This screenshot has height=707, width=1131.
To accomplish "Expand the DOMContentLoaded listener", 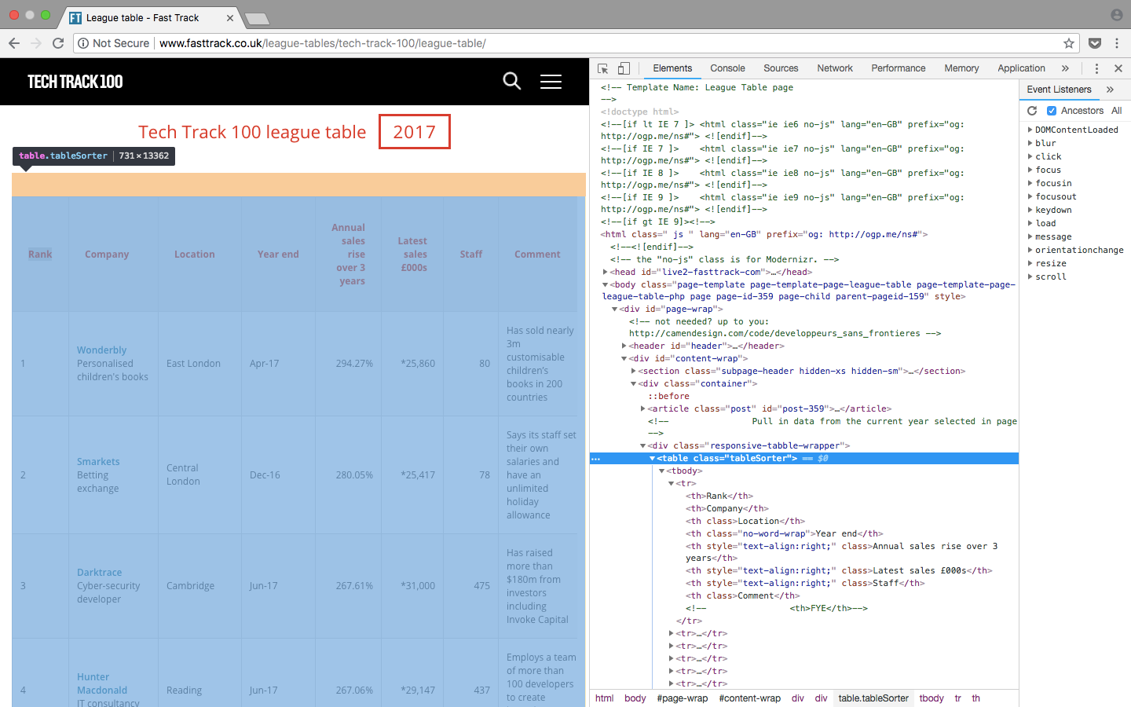I will (1030, 130).
